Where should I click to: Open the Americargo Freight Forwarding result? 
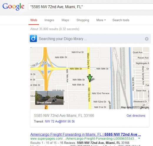click(86, 134)
